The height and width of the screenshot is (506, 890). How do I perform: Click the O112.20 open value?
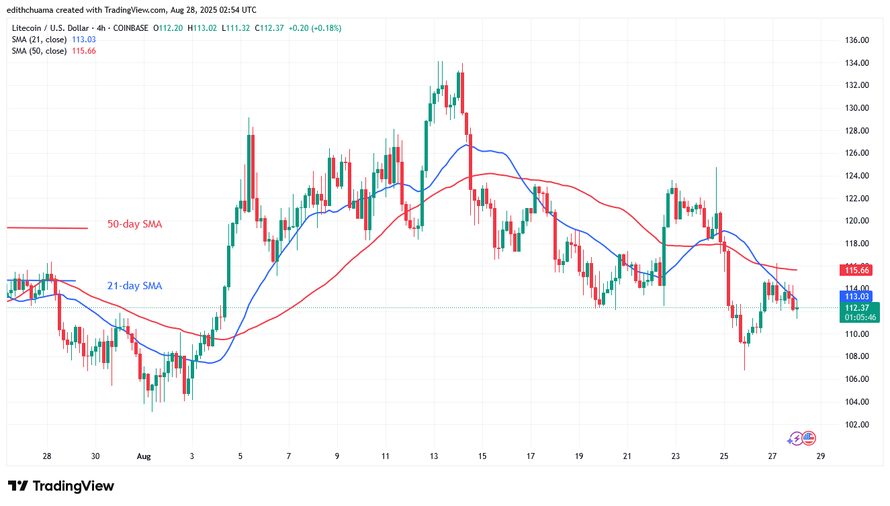coord(169,28)
